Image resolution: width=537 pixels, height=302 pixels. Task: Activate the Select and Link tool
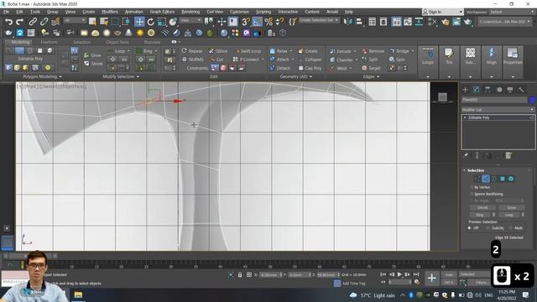click(33, 22)
